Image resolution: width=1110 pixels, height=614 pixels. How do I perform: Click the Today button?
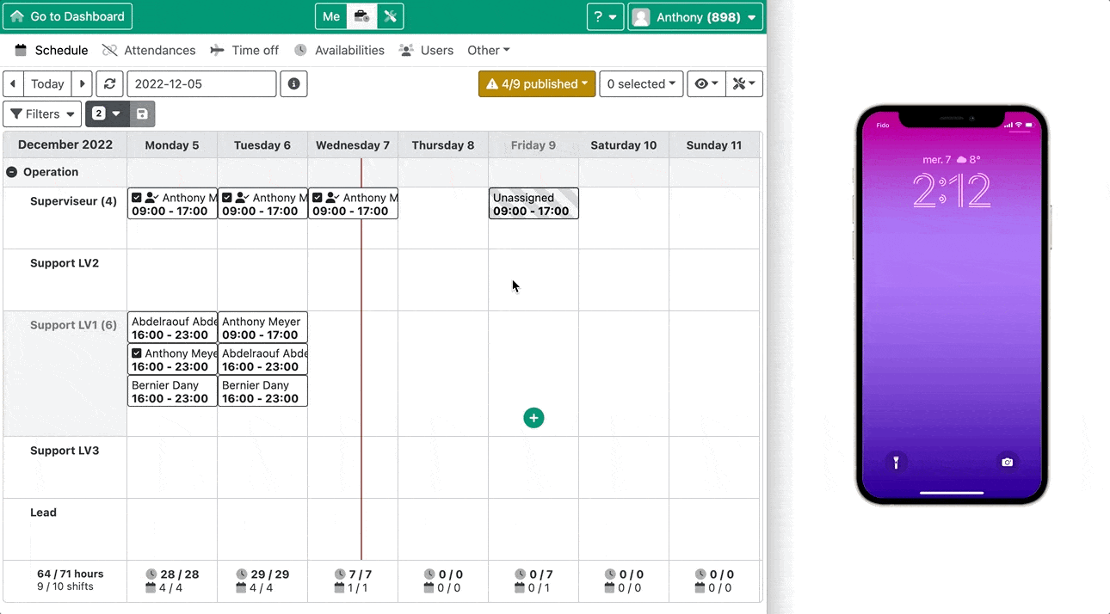(x=47, y=83)
